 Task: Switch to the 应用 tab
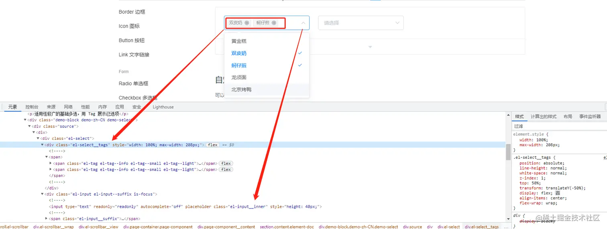click(120, 107)
